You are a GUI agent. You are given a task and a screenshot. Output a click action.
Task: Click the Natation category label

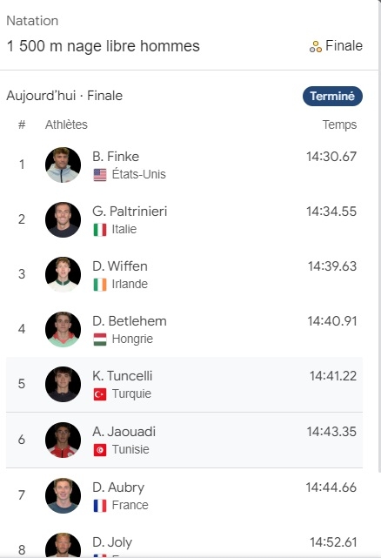tap(32, 21)
